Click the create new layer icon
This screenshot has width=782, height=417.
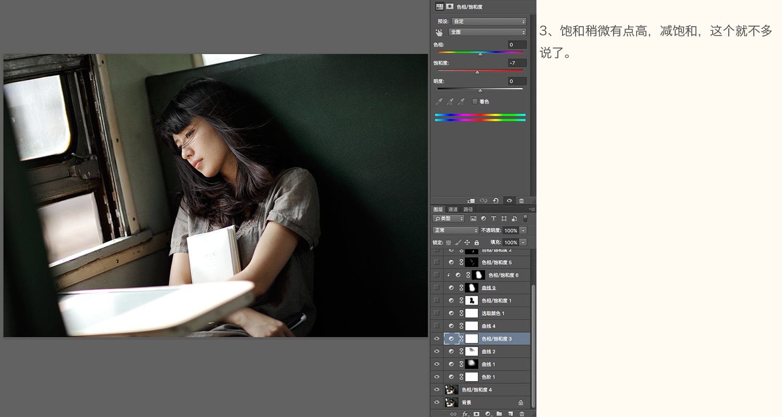tap(511, 413)
